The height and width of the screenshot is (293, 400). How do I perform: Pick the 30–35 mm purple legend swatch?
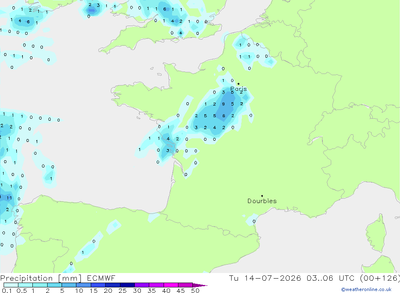click(142, 285)
